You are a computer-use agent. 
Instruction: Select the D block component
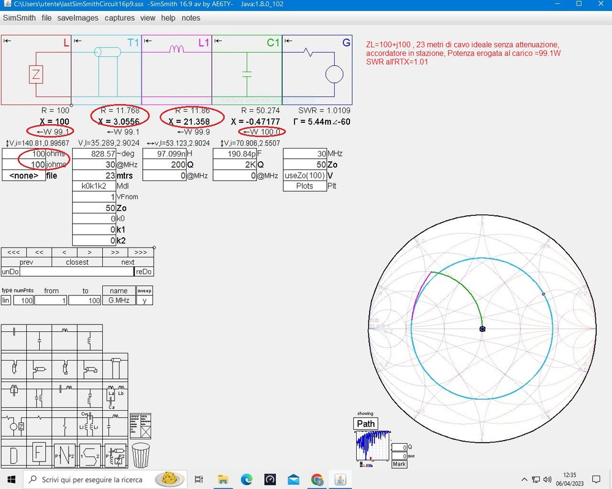coord(14,454)
